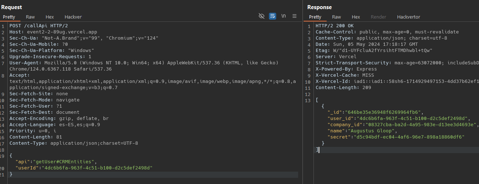Open the hamburger options menu in Request

[x=294, y=16]
